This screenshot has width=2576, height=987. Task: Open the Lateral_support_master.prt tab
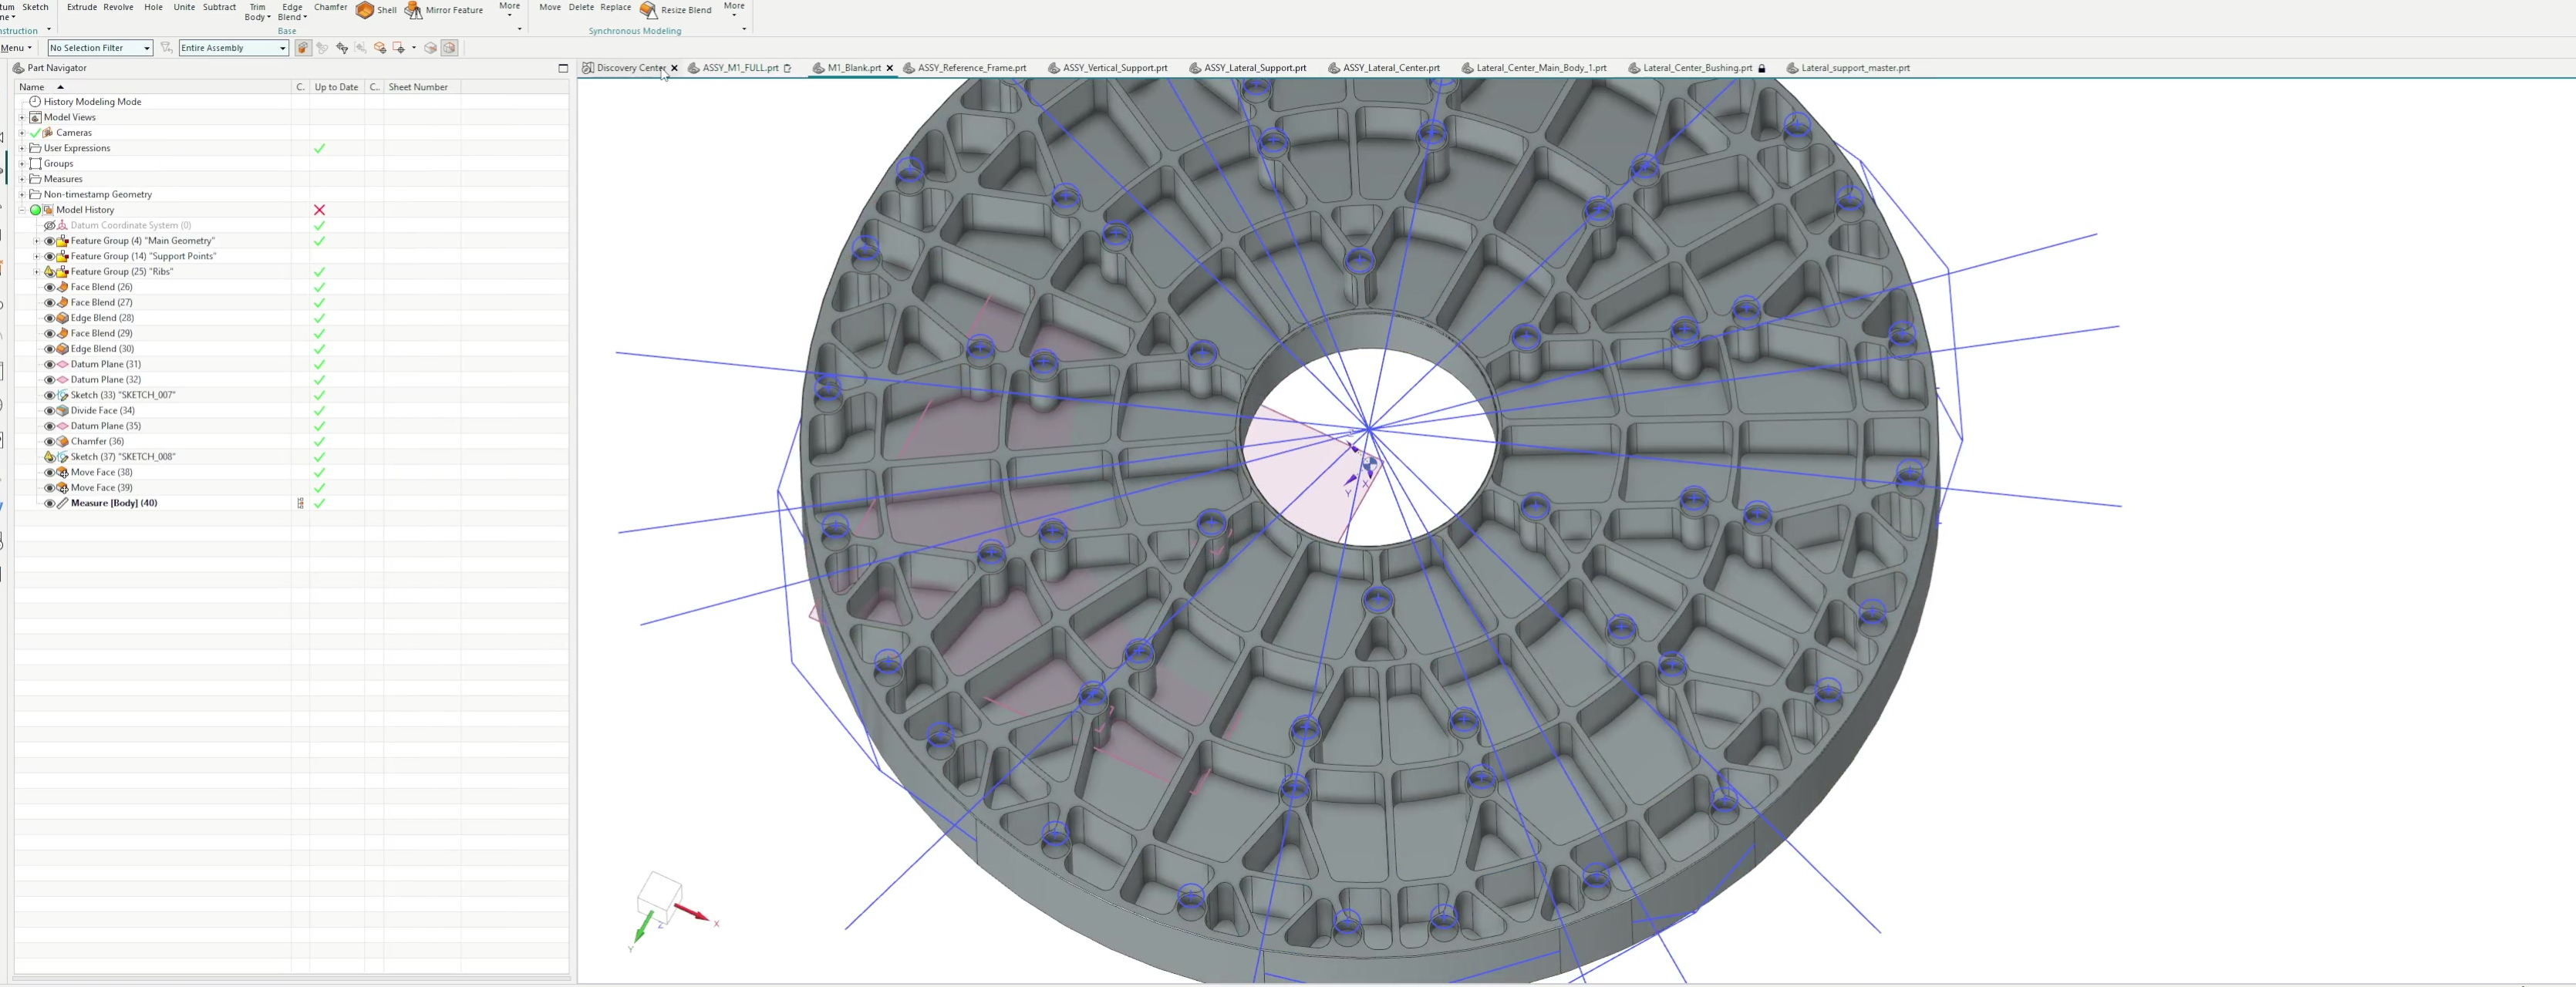pyautogui.click(x=1854, y=68)
